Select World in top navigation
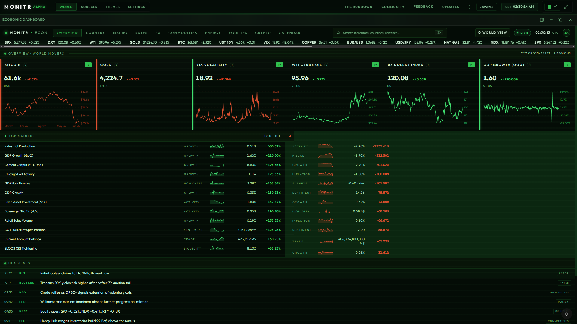This screenshot has height=324, width=577. pyautogui.click(x=66, y=7)
